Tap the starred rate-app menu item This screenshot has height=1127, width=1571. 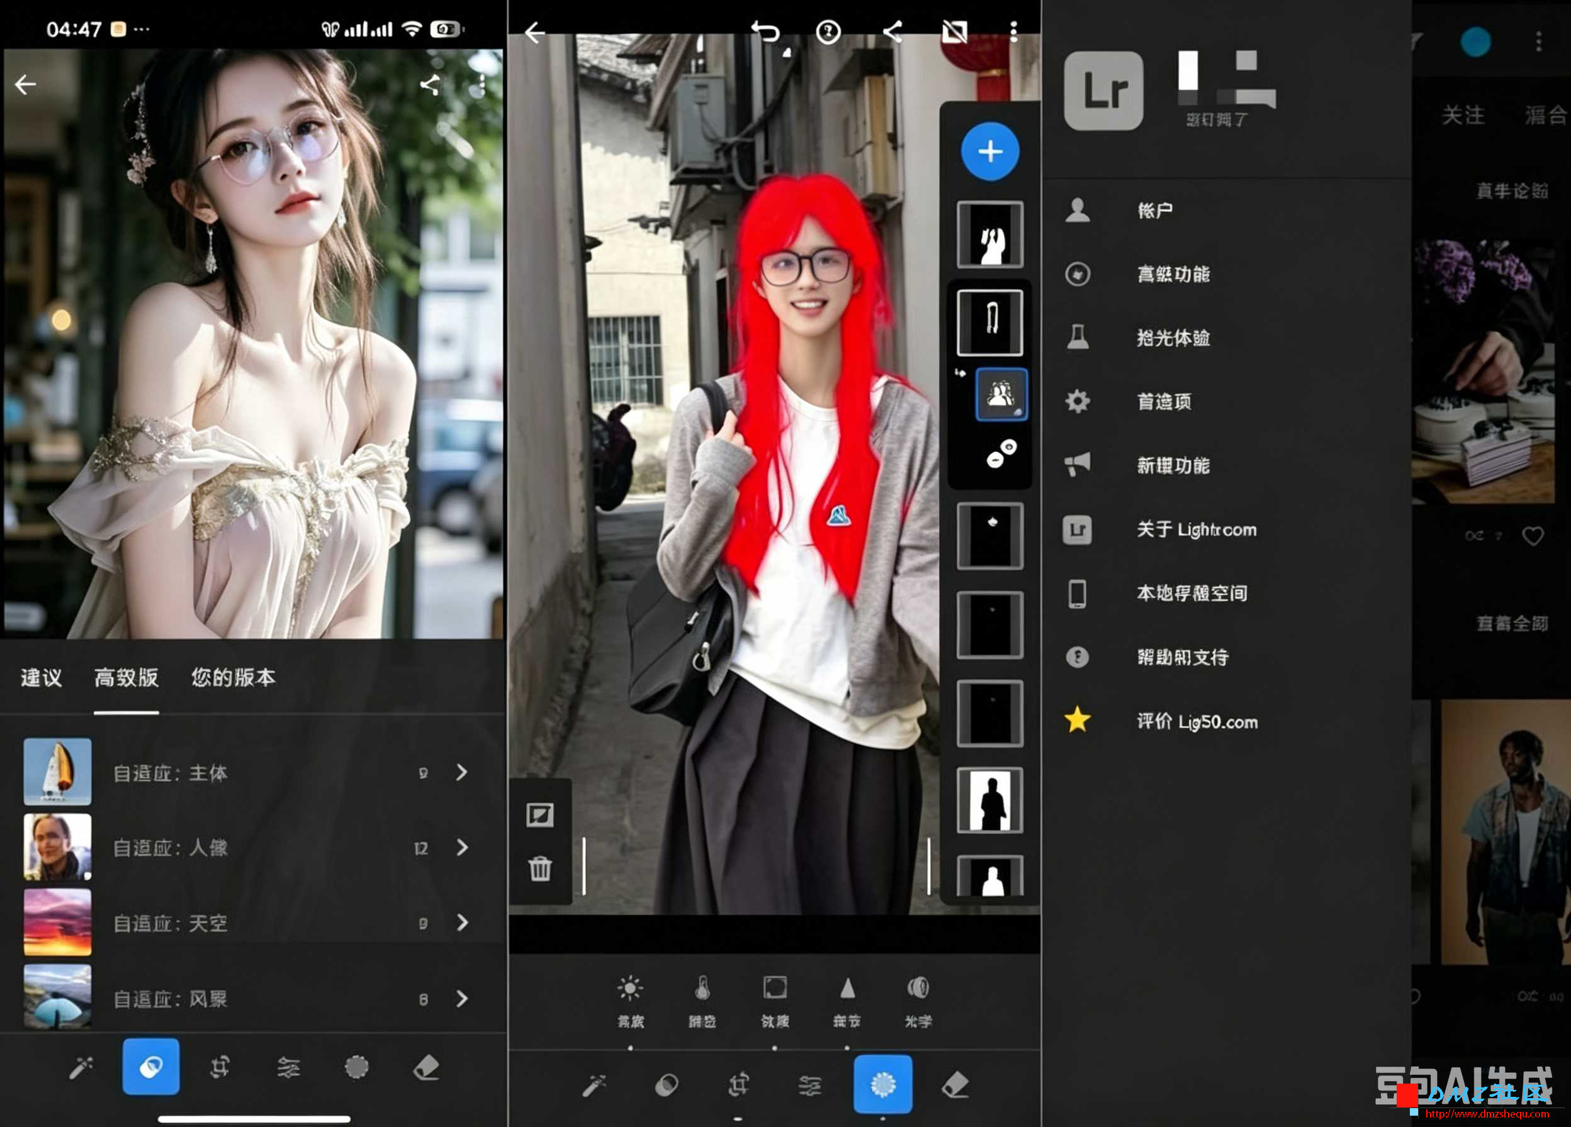(1227, 721)
